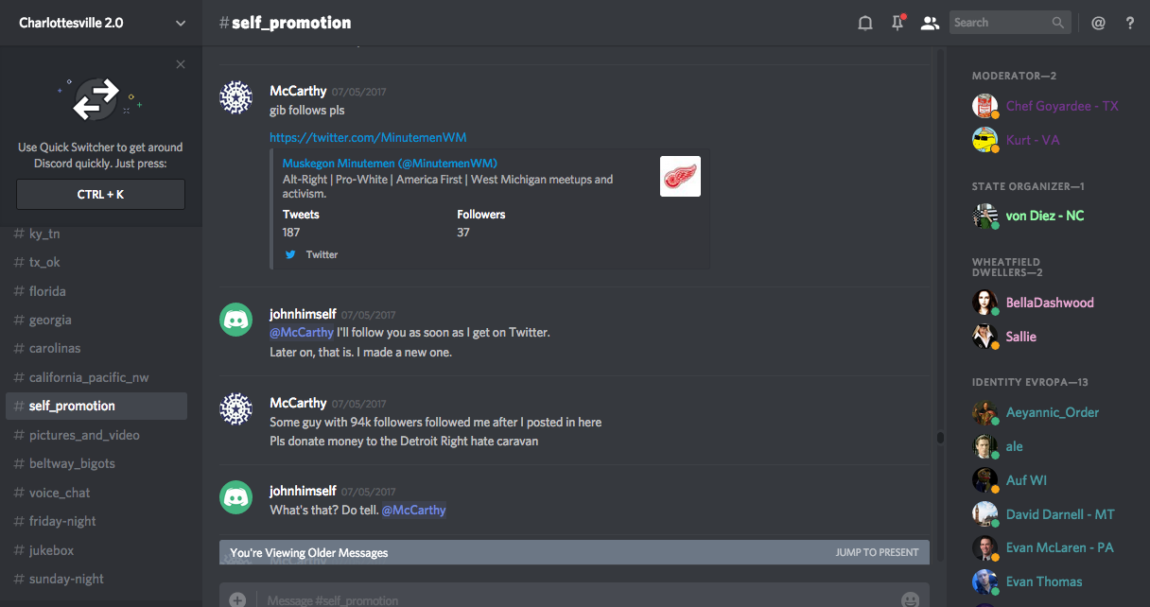Viewport: 1150px width, 607px height.
Task: Click McCarthy's avatar on first message
Action: click(235, 97)
